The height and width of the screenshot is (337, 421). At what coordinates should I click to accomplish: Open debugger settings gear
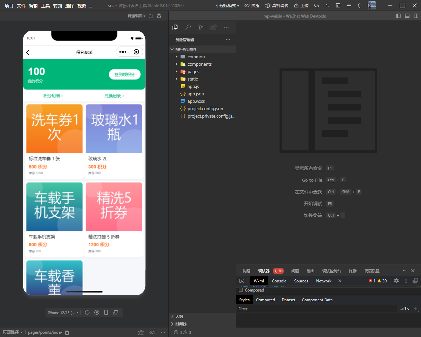point(396,281)
